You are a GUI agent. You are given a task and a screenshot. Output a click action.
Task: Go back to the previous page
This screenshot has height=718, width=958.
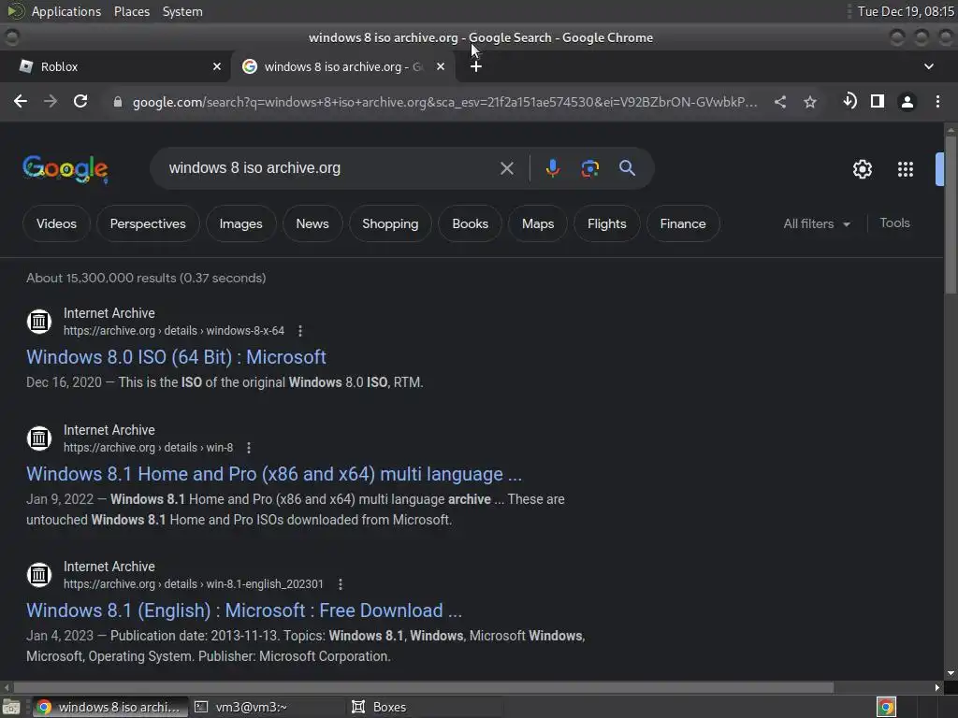[x=21, y=101]
